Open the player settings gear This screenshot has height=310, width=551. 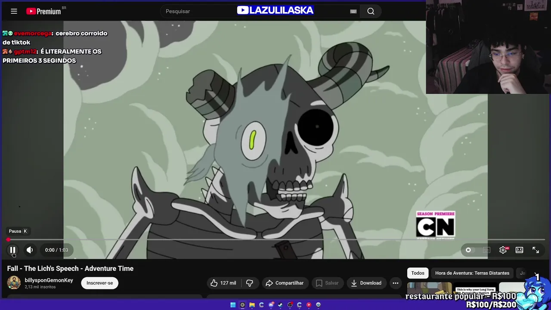(503, 250)
